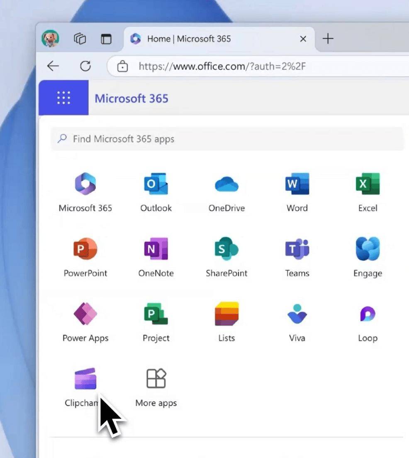Open the Viva Engage app

click(368, 257)
